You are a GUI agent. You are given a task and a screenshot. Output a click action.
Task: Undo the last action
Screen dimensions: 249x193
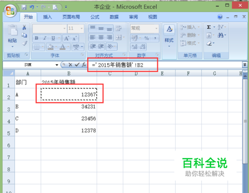point(32,7)
